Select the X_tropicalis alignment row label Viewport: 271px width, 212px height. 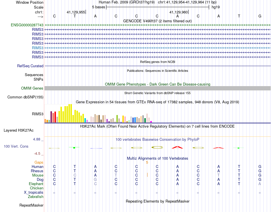[34, 193]
